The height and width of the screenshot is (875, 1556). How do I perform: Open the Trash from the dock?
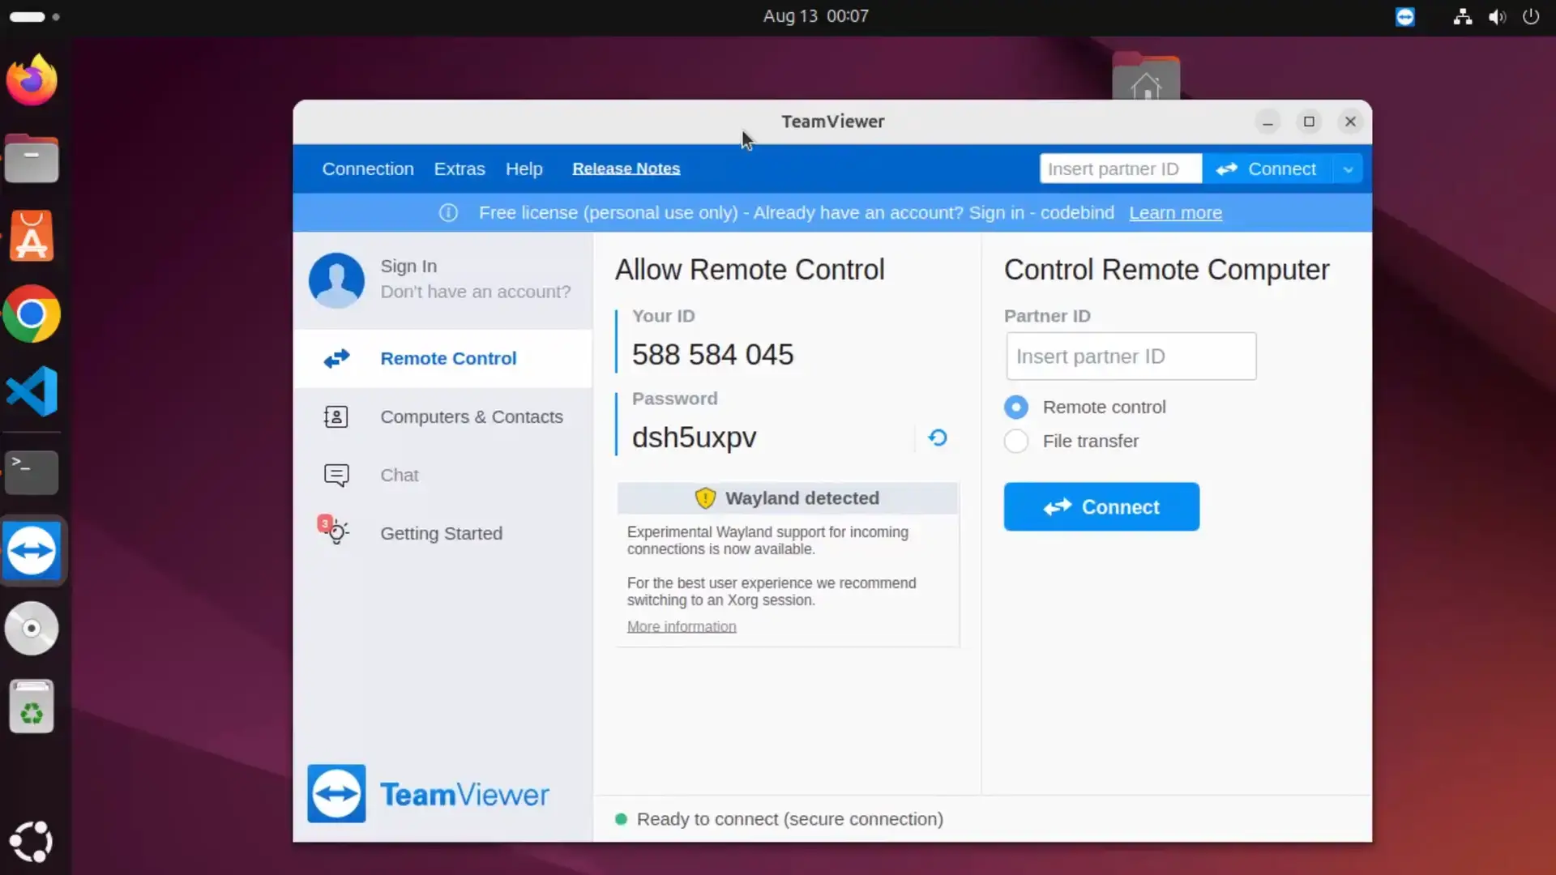[x=32, y=706]
